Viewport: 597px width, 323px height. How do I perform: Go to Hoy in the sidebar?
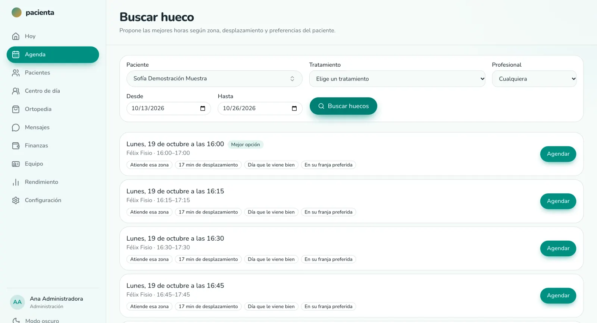click(53, 36)
